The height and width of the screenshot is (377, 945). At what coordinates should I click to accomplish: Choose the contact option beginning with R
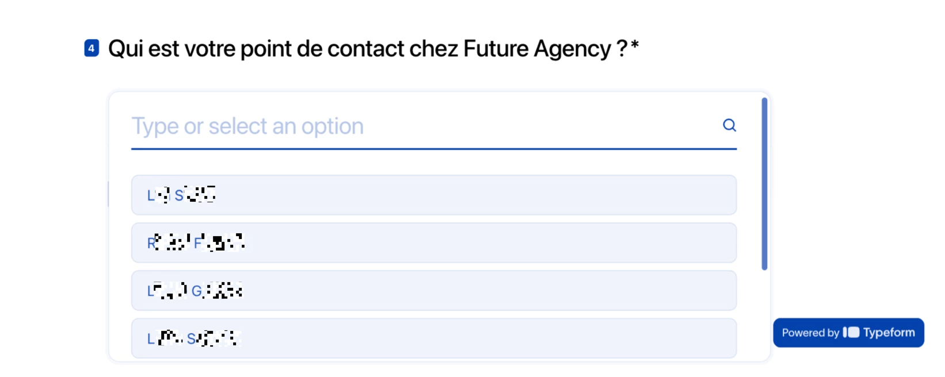pos(433,243)
